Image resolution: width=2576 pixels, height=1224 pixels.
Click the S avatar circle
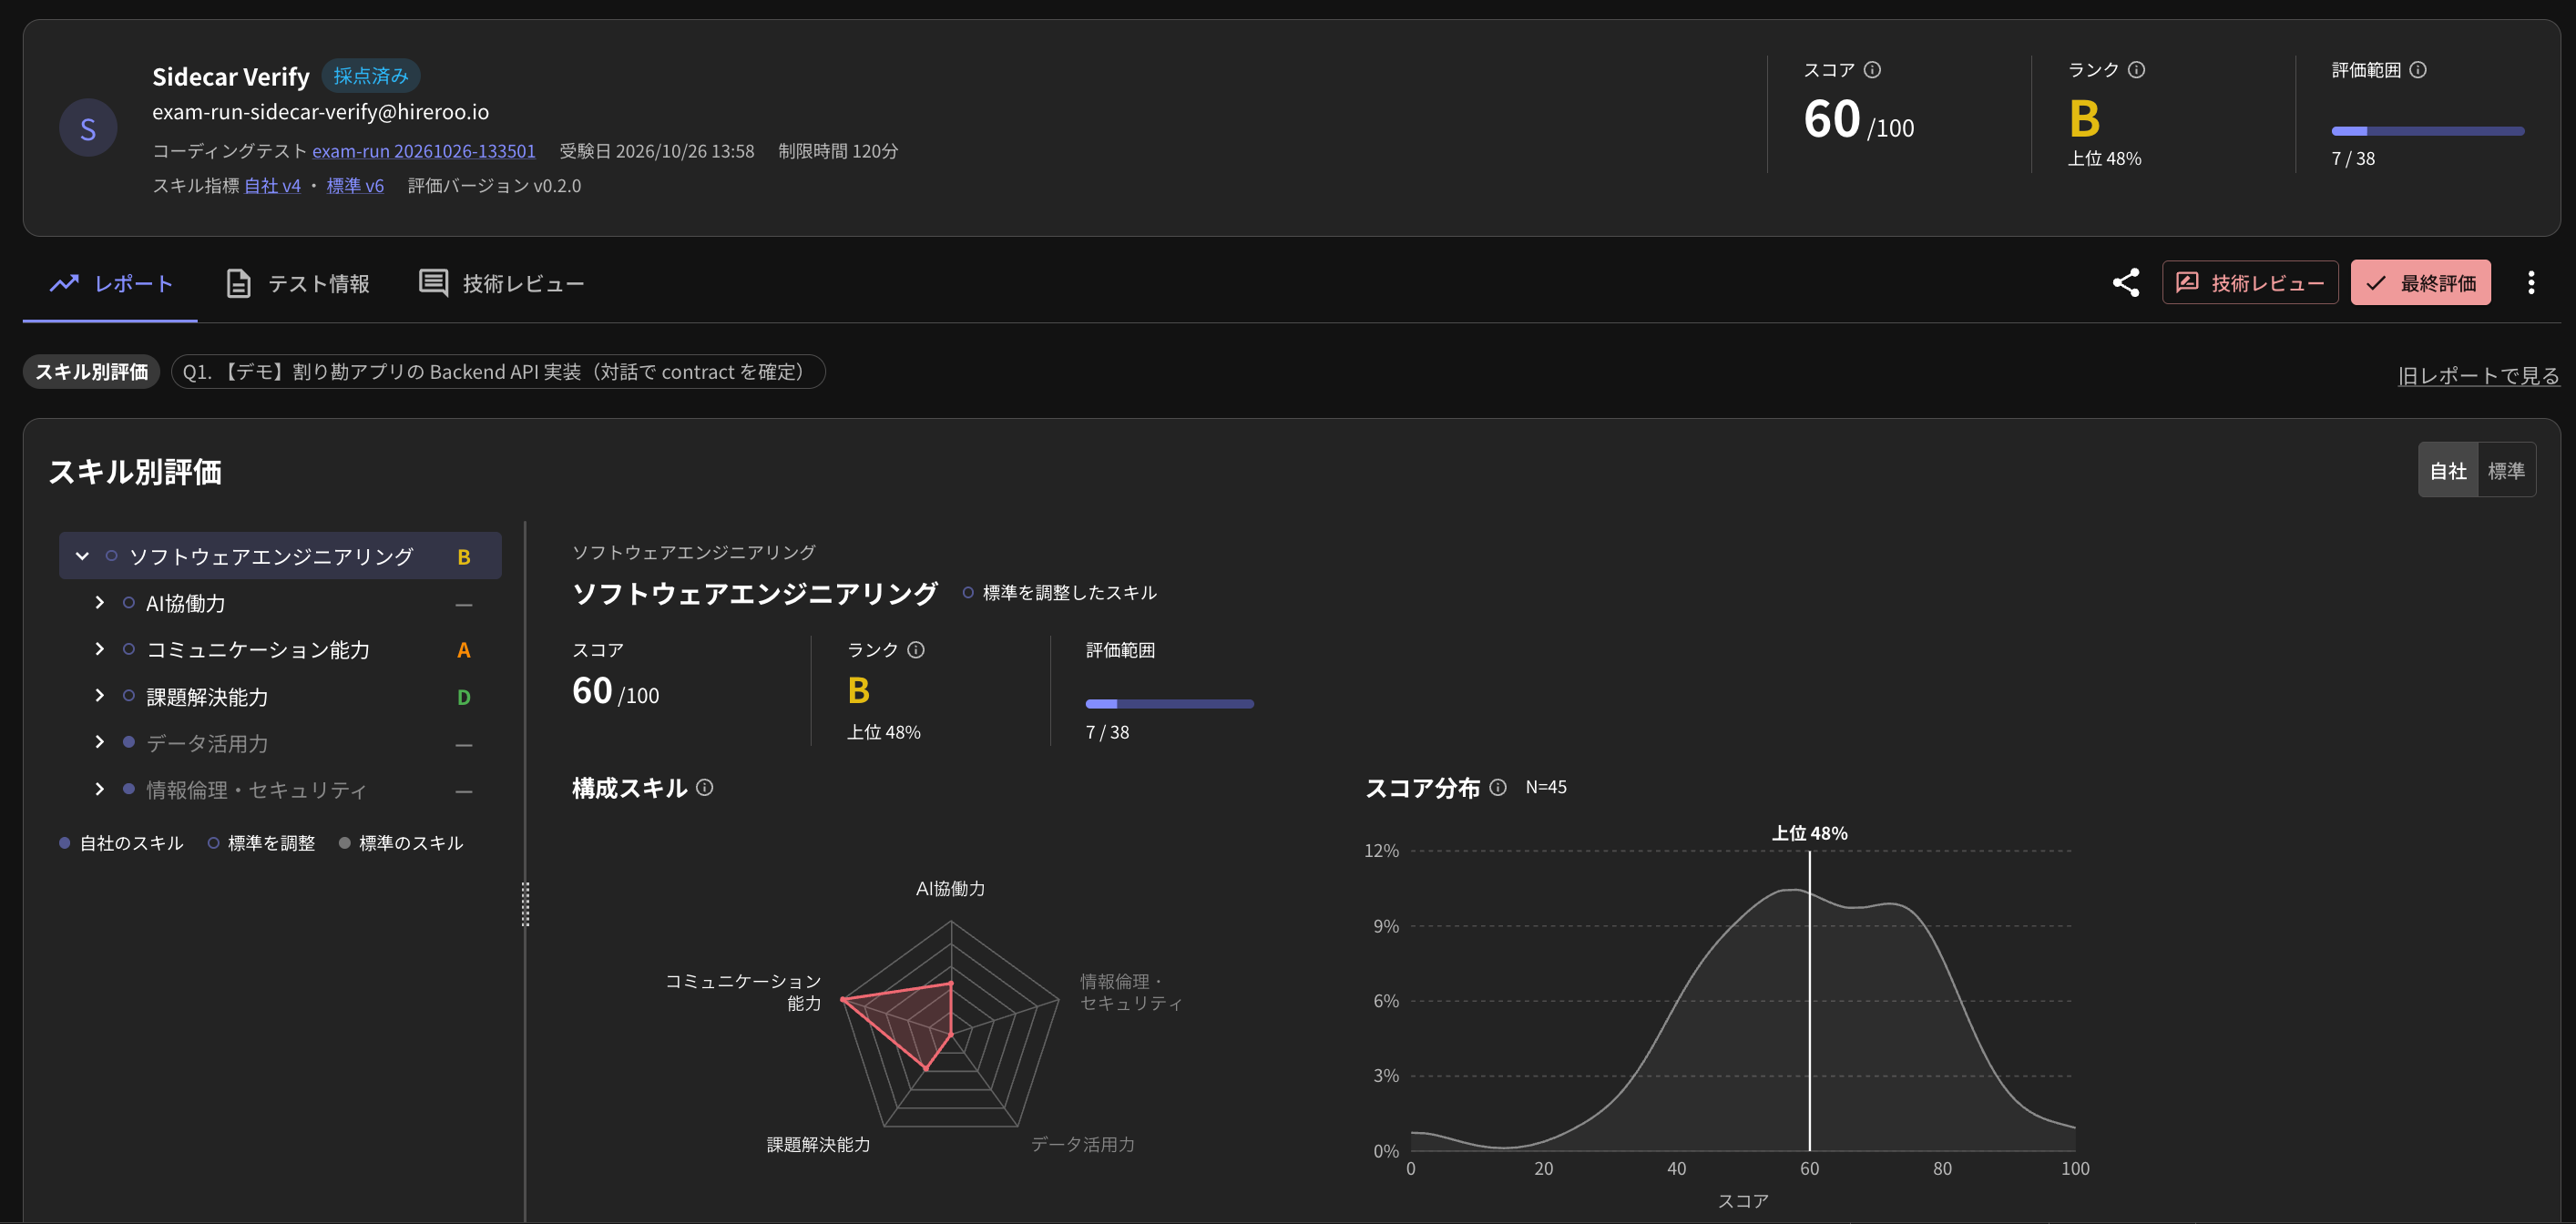pyautogui.click(x=88, y=128)
